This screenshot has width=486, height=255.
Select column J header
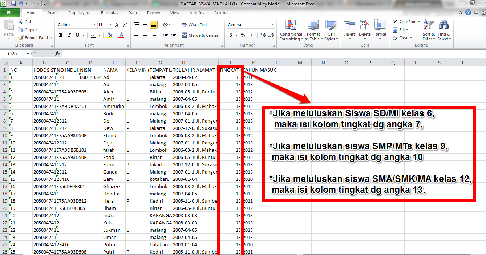[230, 63]
